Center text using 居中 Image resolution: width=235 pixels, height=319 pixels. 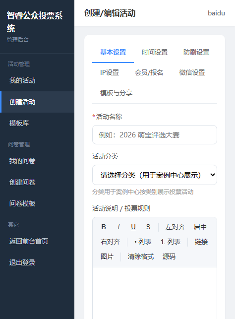[200, 227]
